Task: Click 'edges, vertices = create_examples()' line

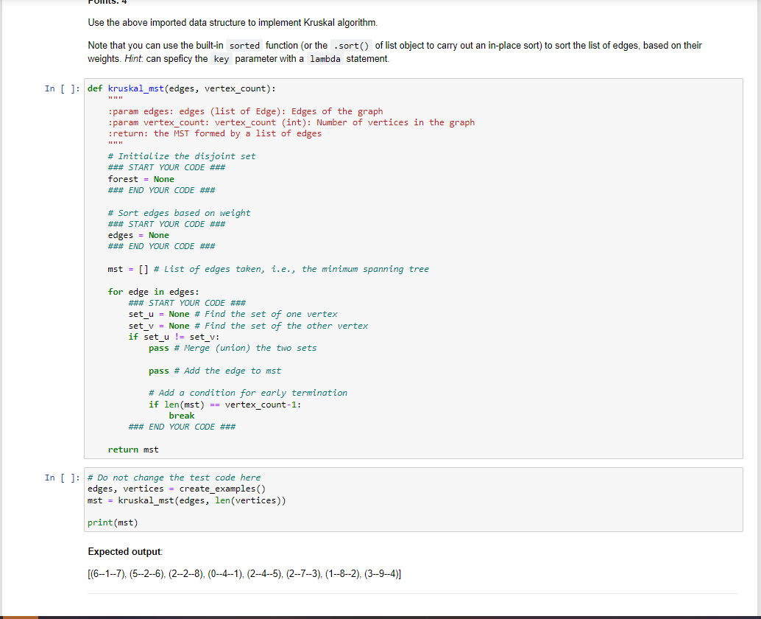Action: (x=177, y=489)
